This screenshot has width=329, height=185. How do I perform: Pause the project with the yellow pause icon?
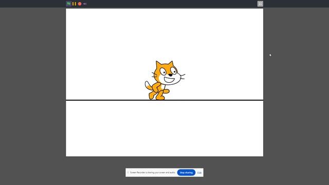pyautogui.click(x=74, y=4)
